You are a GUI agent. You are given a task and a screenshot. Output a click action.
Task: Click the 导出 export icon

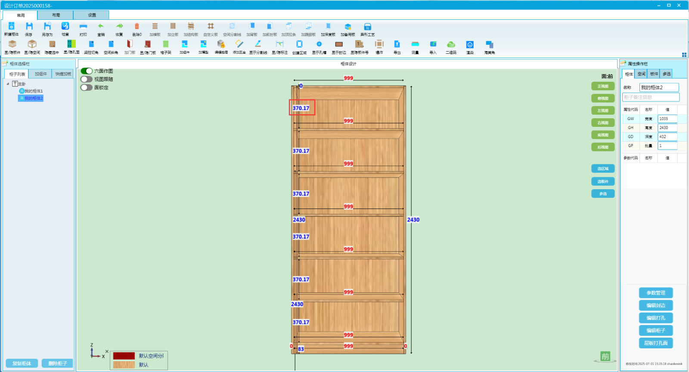(x=397, y=44)
